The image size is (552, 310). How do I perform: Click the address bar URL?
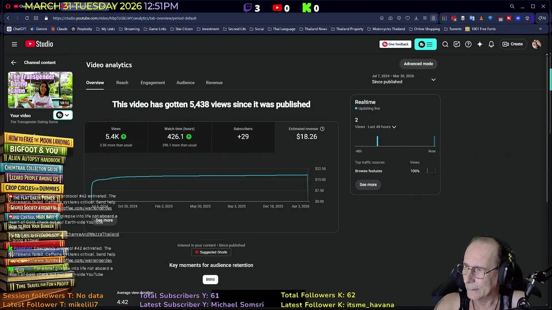point(125,18)
